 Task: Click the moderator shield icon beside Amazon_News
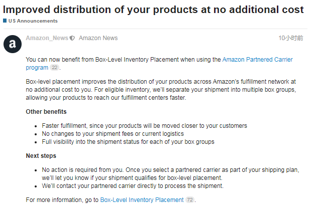click(72, 38)
